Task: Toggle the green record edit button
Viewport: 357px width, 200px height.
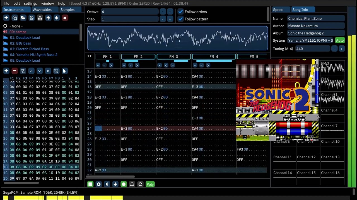Action: pos(124,184)
